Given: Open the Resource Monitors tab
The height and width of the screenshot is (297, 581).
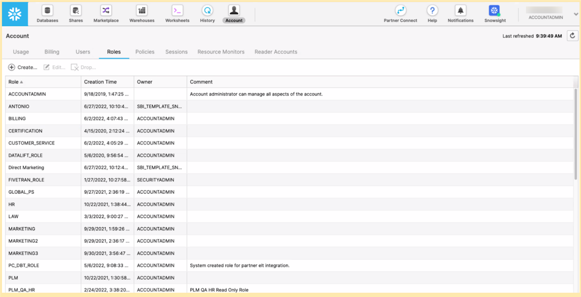Looking at the screenshot, I should click(221, 52).
